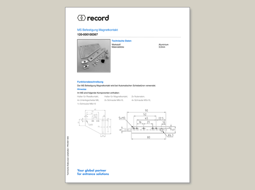Click the 80 dimension label below rail
The image size is (255, 190).
pyautogui.click(x=148, y=137)
